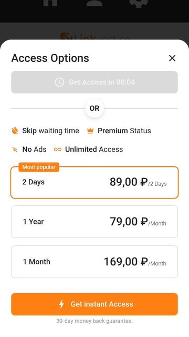Click the OR divider circle

[94, 108]
